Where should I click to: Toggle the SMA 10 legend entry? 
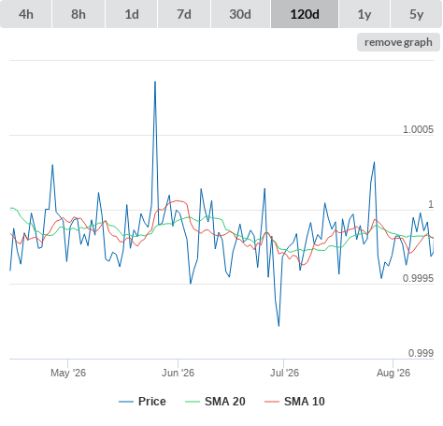294,402
